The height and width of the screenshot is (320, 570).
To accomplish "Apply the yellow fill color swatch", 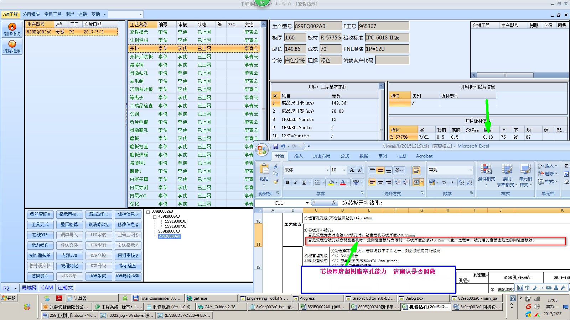I will (x=331, y=182).
